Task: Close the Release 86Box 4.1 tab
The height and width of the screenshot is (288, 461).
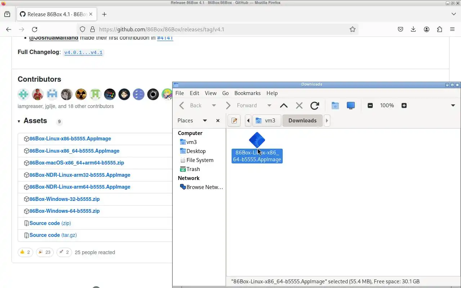Action: pyautogui.click(x=91, y=14)
